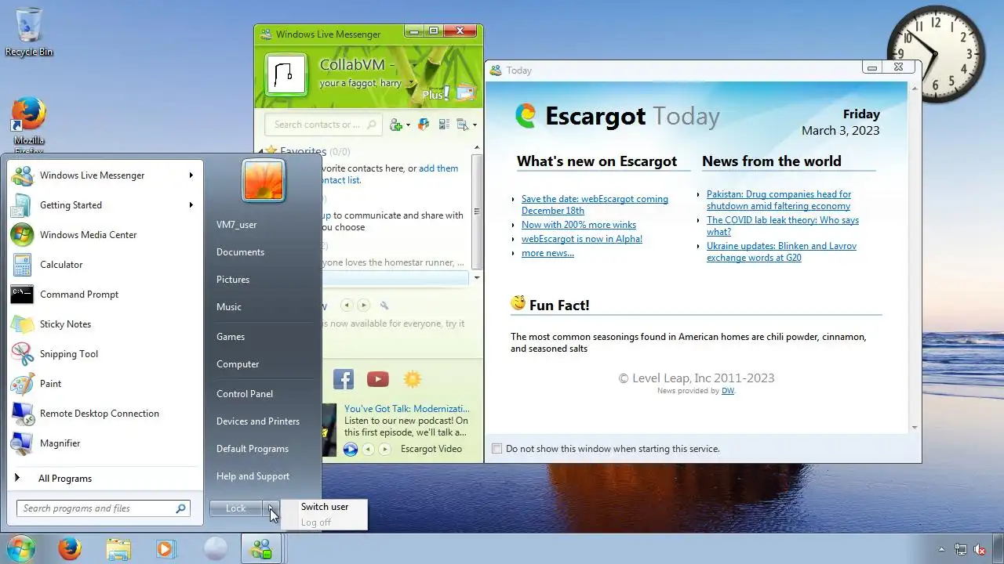Click next arrow beside Escargot Video play button
The height and width of the screenshot is (564, 1004).
click(x=384, y=449)
